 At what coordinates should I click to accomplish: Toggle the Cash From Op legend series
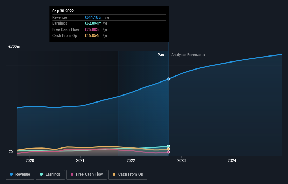coord(128,175)
